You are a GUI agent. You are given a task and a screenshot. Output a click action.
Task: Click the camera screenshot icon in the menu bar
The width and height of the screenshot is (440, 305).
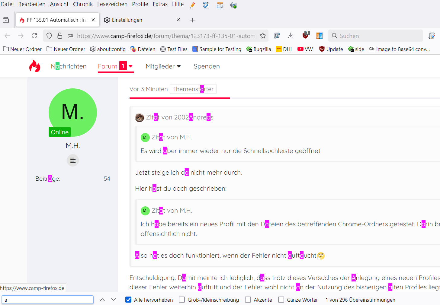pos(233,5)
